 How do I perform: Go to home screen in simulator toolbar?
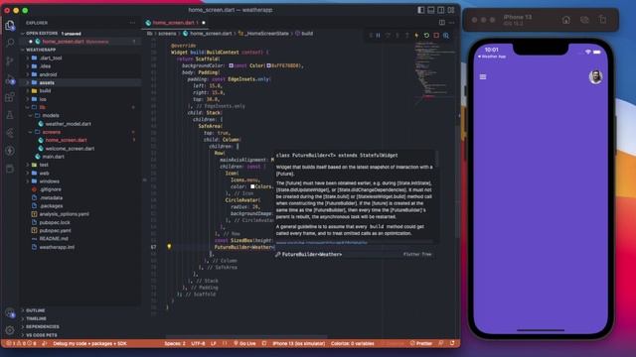click(565, 20)
